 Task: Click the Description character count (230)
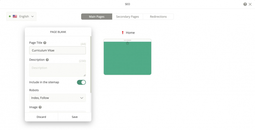[x=82, y=61]
